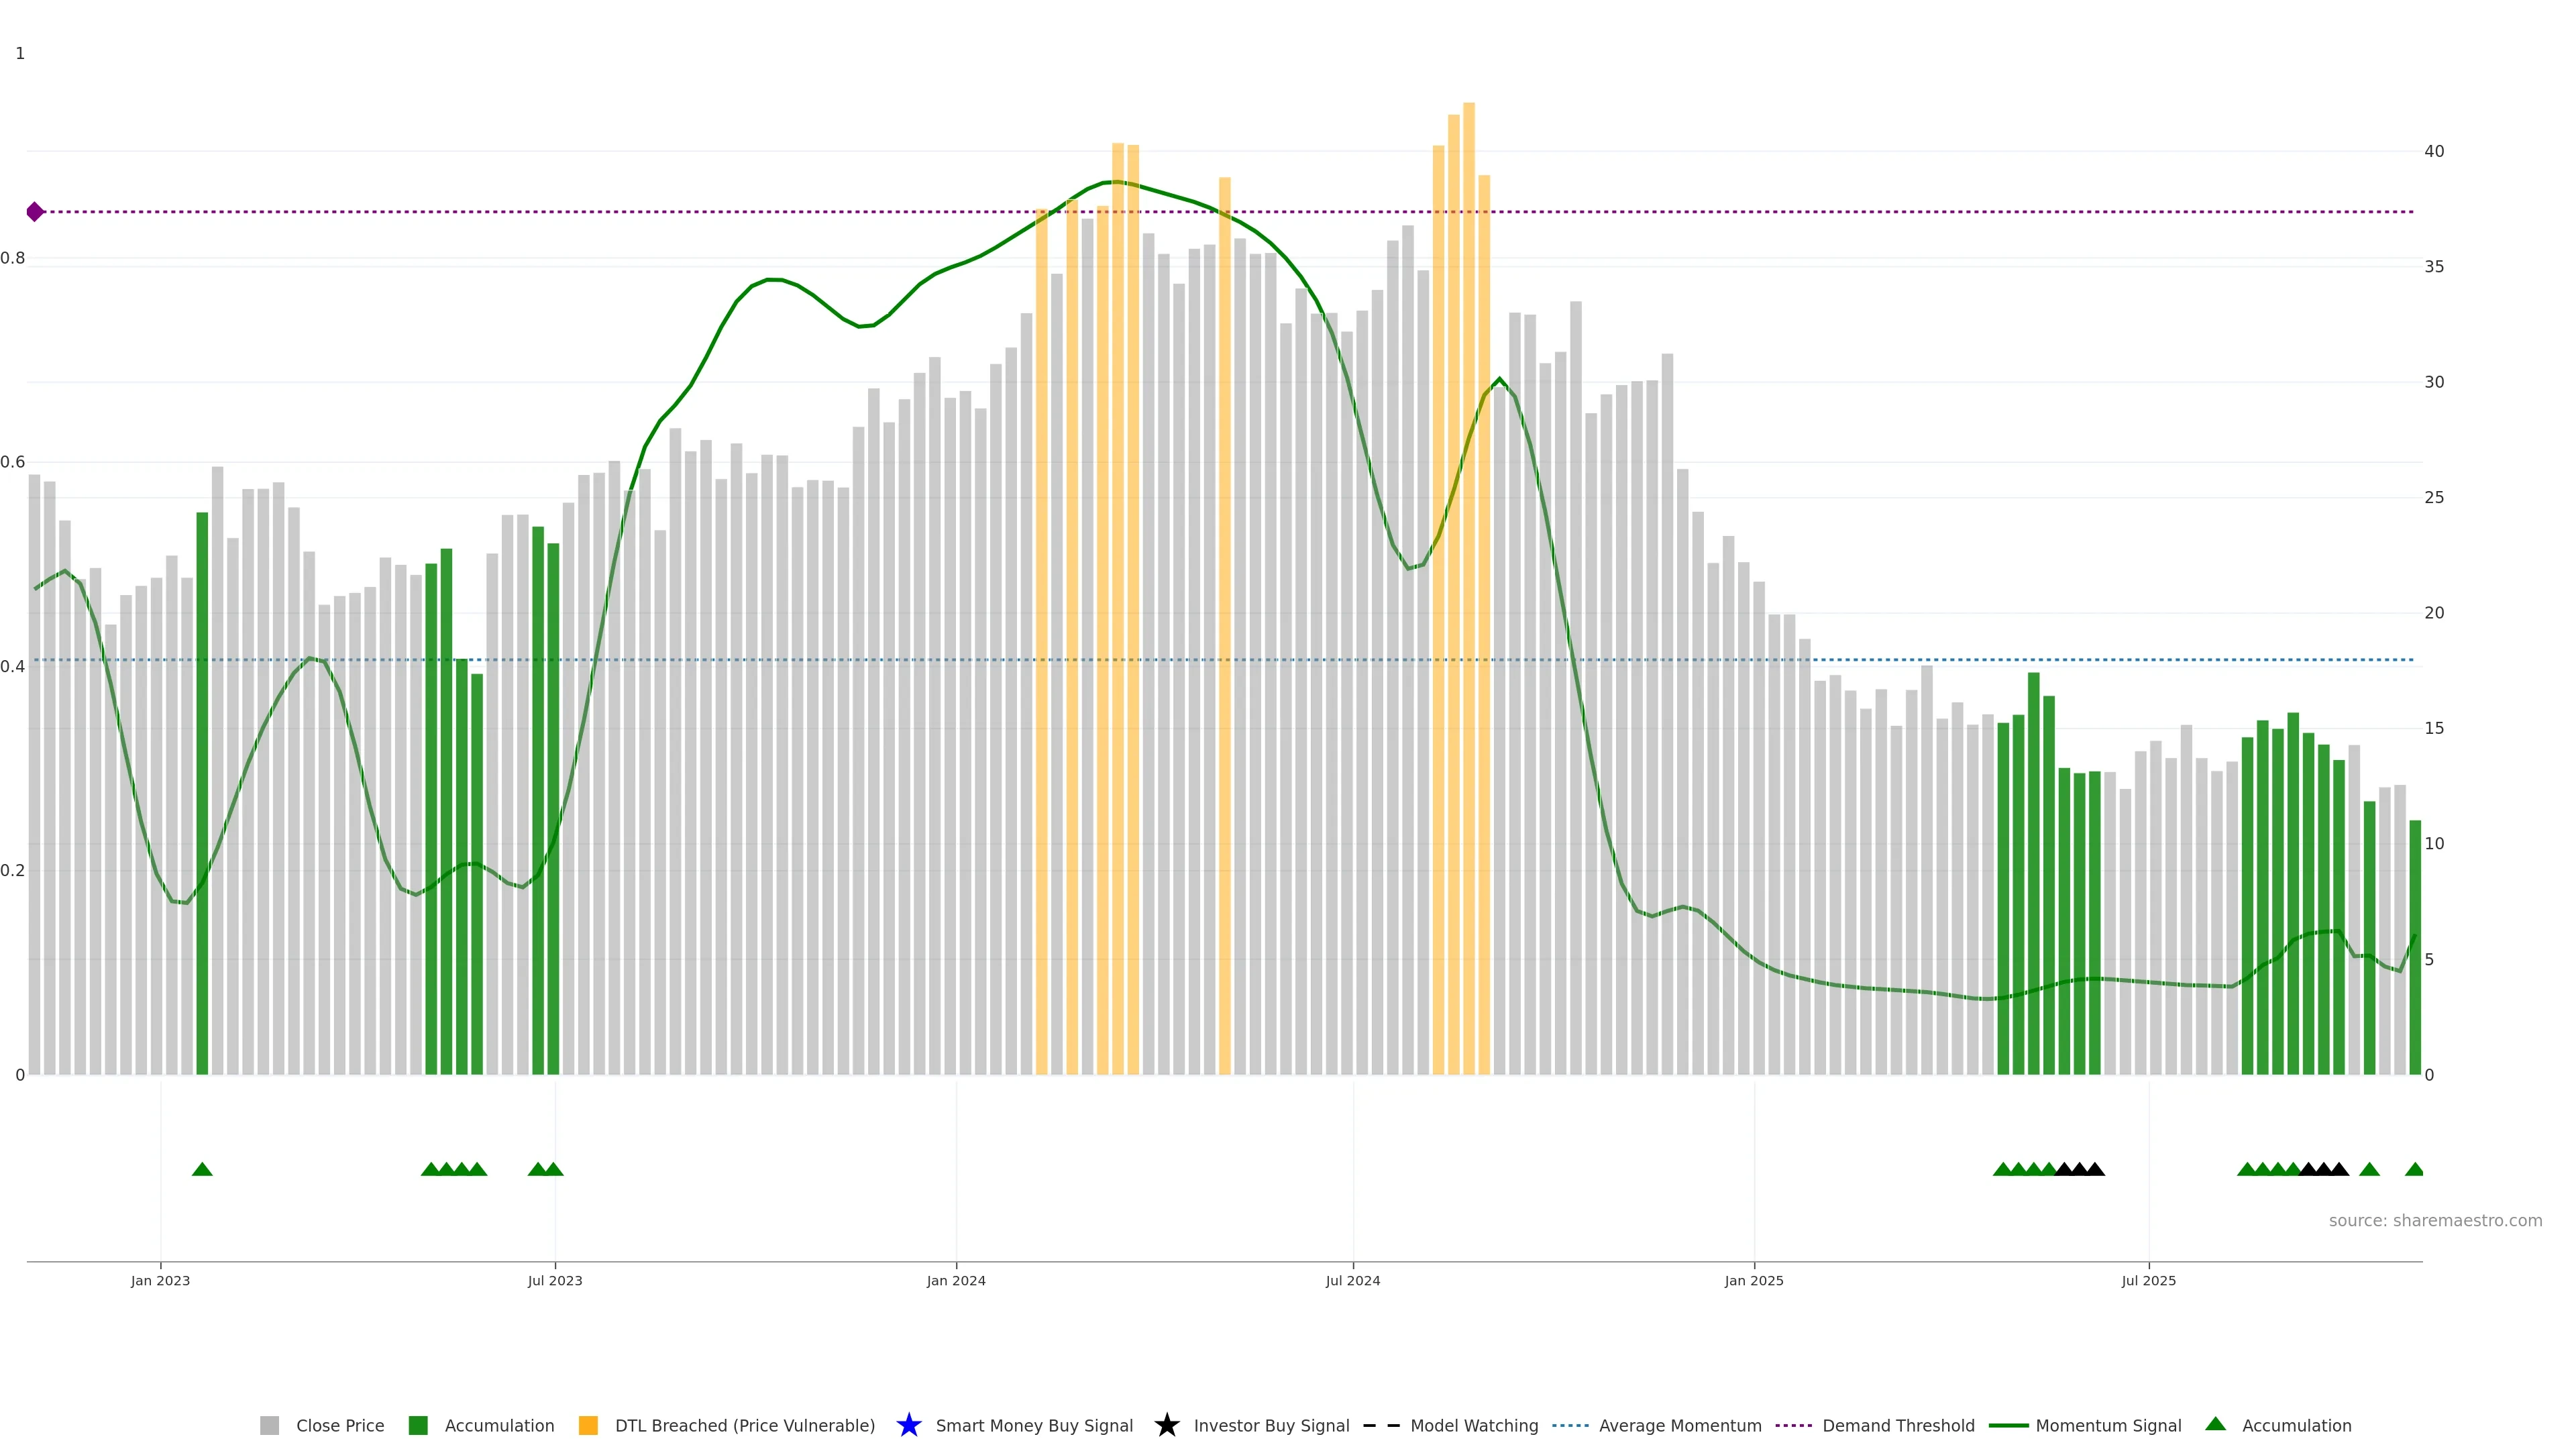2576x1449 pixels.
Task: Click the Smart Money Buy Signal label
Action: pyautogui.click(x=1034, y=1425)
